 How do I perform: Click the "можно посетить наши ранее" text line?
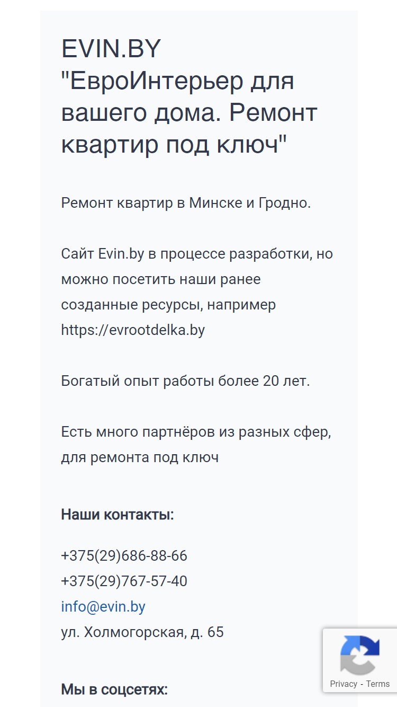(161, 279)
